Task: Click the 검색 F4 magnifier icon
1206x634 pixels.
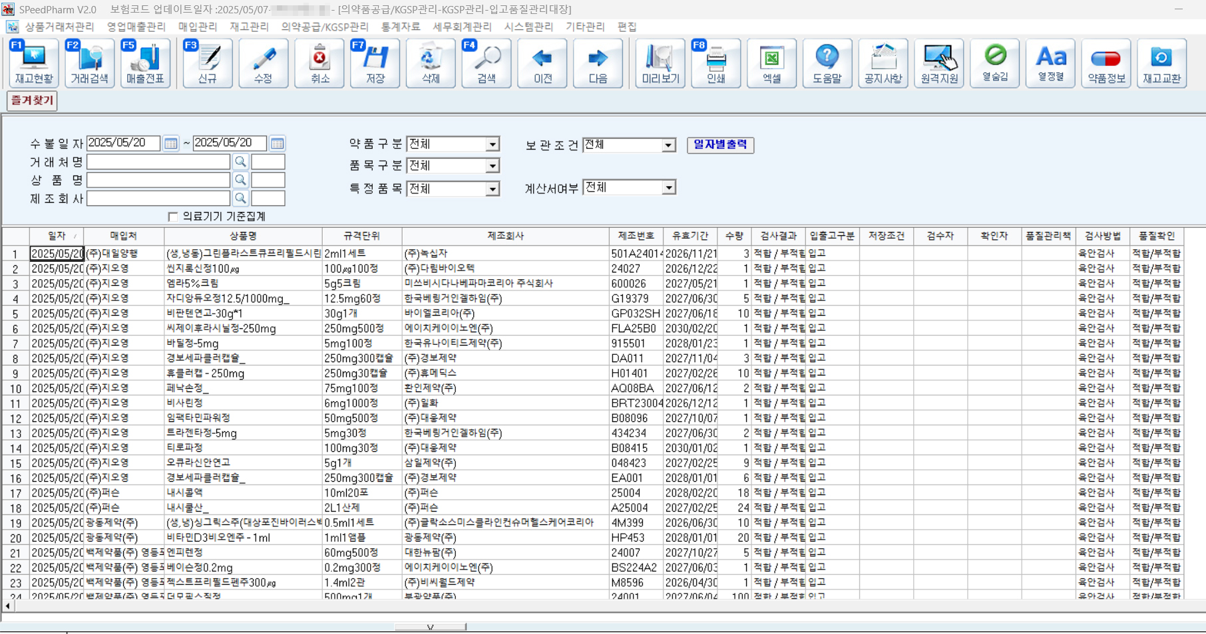Action: (487, 63)
